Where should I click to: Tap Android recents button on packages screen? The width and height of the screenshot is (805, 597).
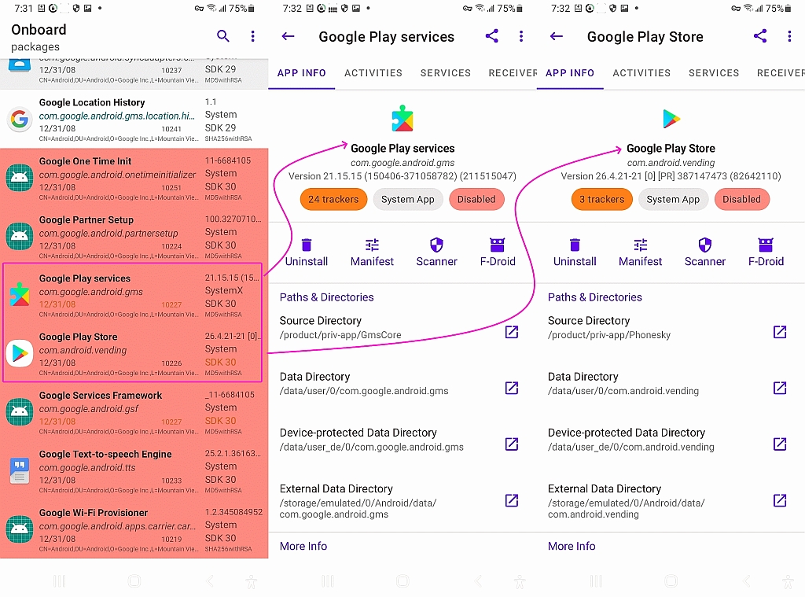60,581
